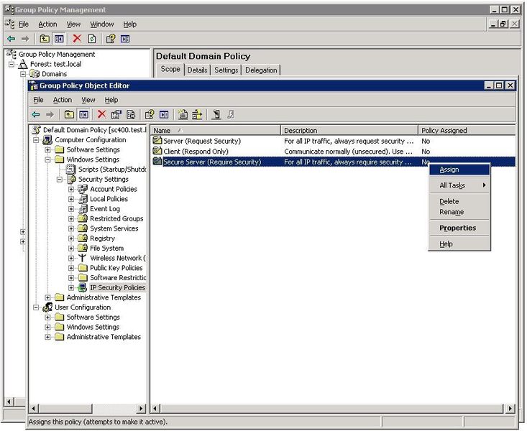Click Client (Respond Only) policy icon

click(x=157, y=151)
